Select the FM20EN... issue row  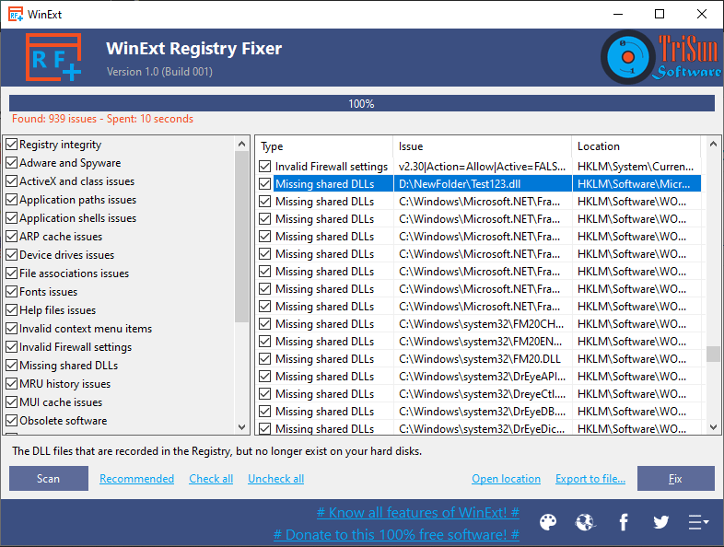pyautogui.click(x=480, y=342)
